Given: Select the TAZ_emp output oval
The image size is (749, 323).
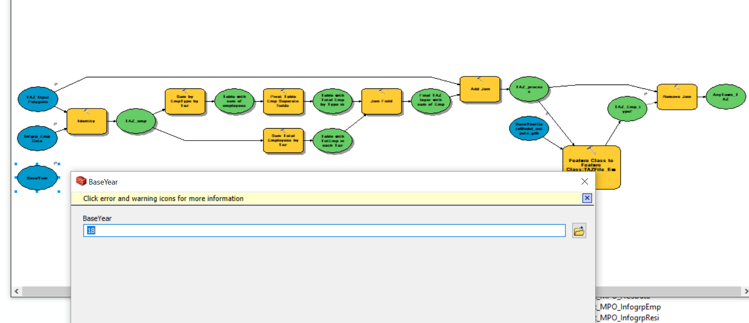Looking at the screenshot, I should pos(136,121).
